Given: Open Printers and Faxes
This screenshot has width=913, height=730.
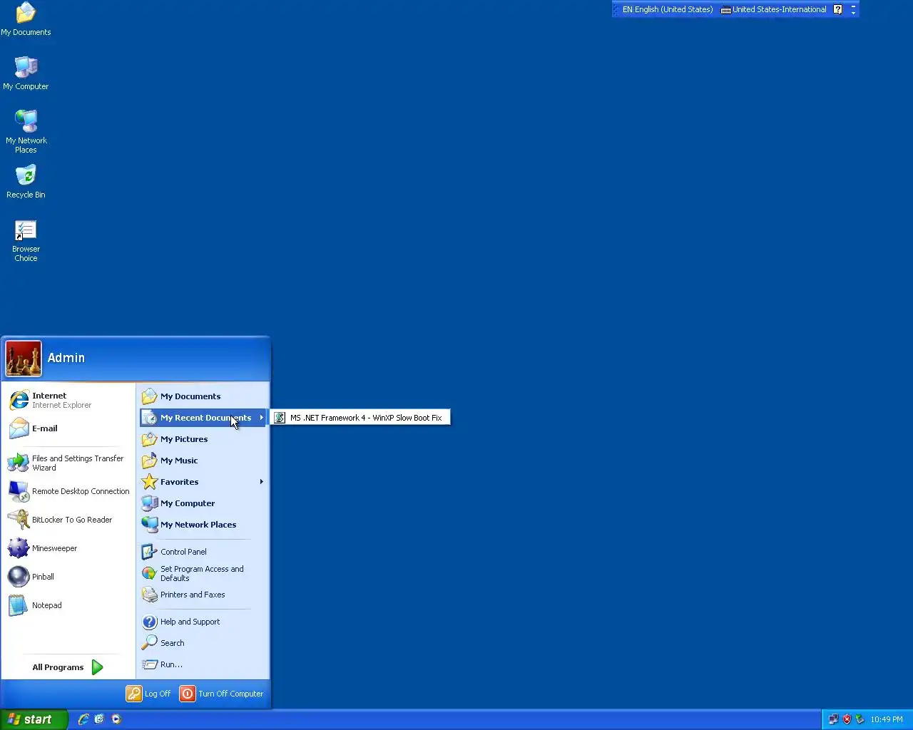Looking at the screenshot, I should click(x=203, y=595).
